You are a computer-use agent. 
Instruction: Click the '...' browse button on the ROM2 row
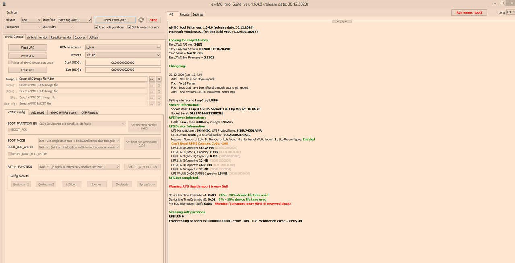pos(152,85)
